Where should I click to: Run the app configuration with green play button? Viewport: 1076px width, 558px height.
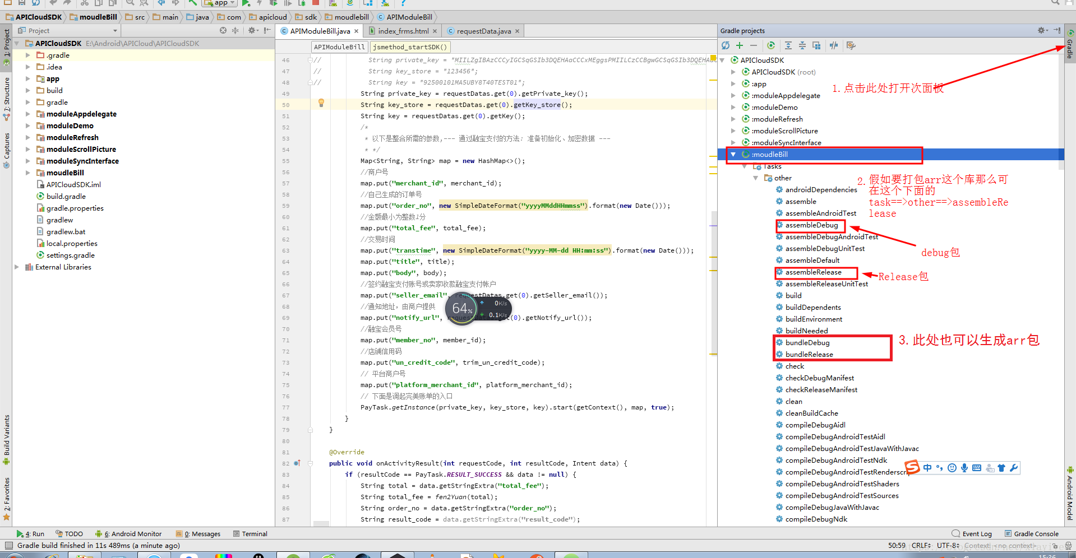[x=246, y=3]
